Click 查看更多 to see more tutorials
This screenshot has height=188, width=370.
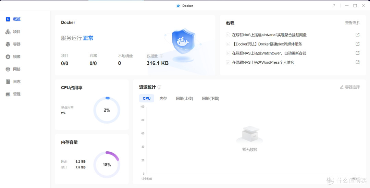[x=353, y=23]
